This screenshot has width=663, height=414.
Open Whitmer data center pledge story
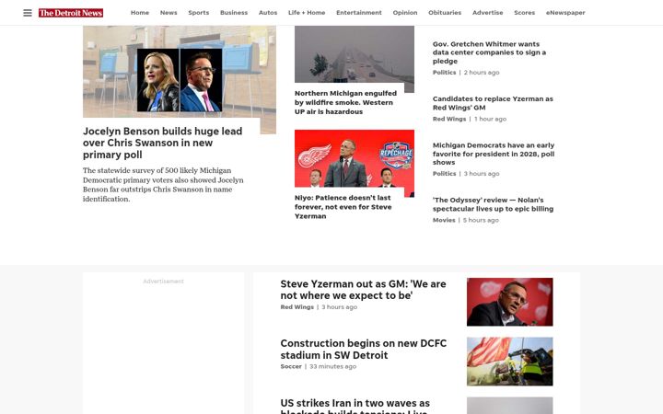click(489, 52)
